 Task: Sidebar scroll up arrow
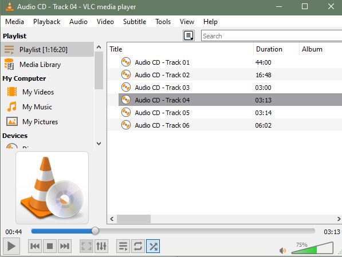point(99,47)
